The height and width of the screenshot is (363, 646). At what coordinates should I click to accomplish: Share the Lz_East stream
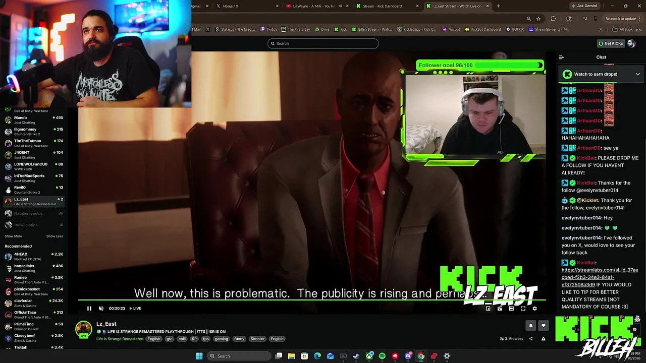tap(530, 339)
